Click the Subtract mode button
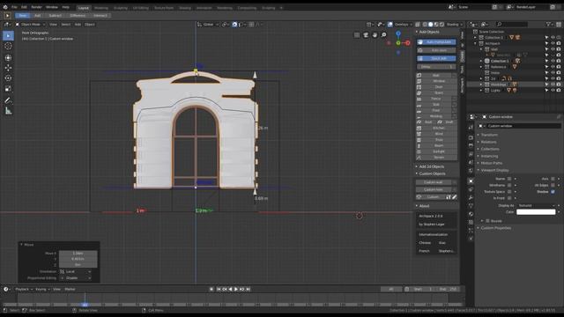The image size is (564, 317). click(x=55, y=16)
